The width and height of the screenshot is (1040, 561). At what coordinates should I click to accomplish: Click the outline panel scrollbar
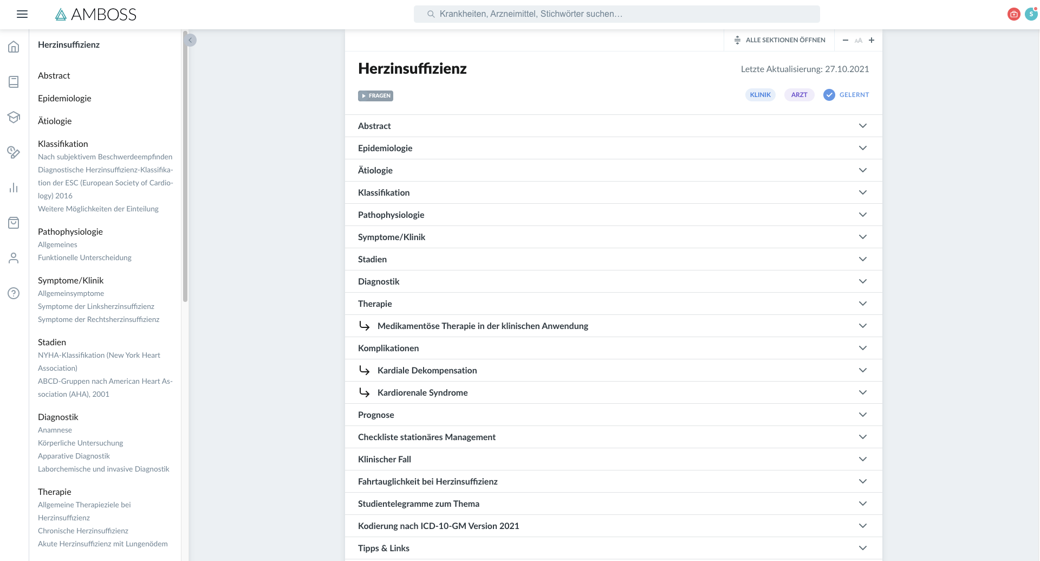tap(185, 167)
